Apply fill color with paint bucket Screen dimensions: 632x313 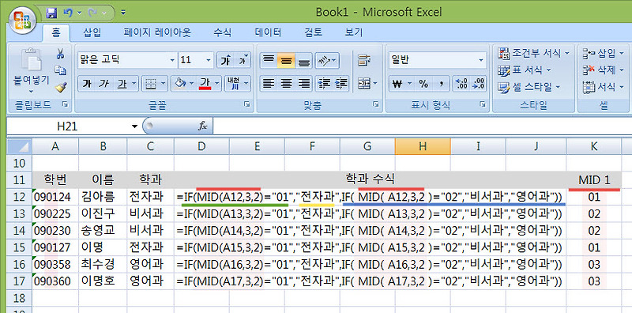click(x=180, y=84)
